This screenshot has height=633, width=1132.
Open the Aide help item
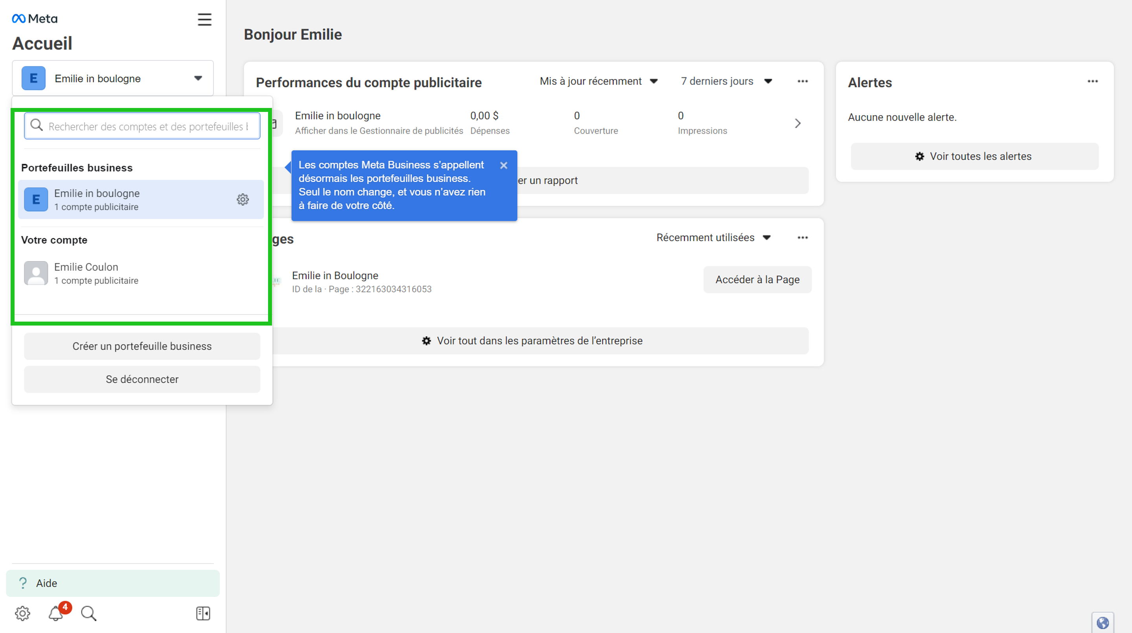click(113, 583)
